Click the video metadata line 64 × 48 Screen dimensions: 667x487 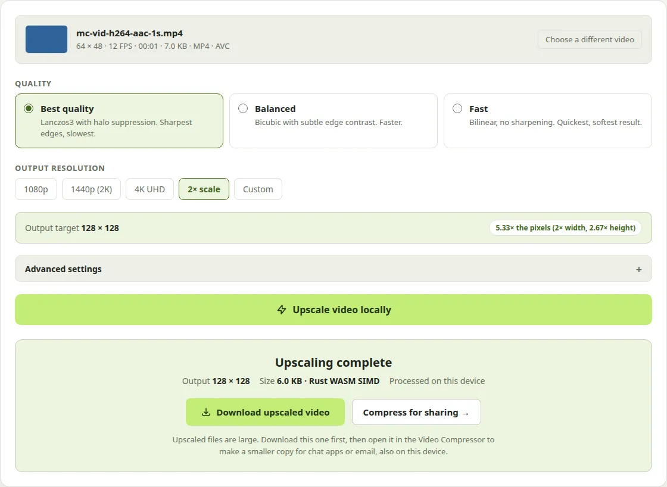152,46
